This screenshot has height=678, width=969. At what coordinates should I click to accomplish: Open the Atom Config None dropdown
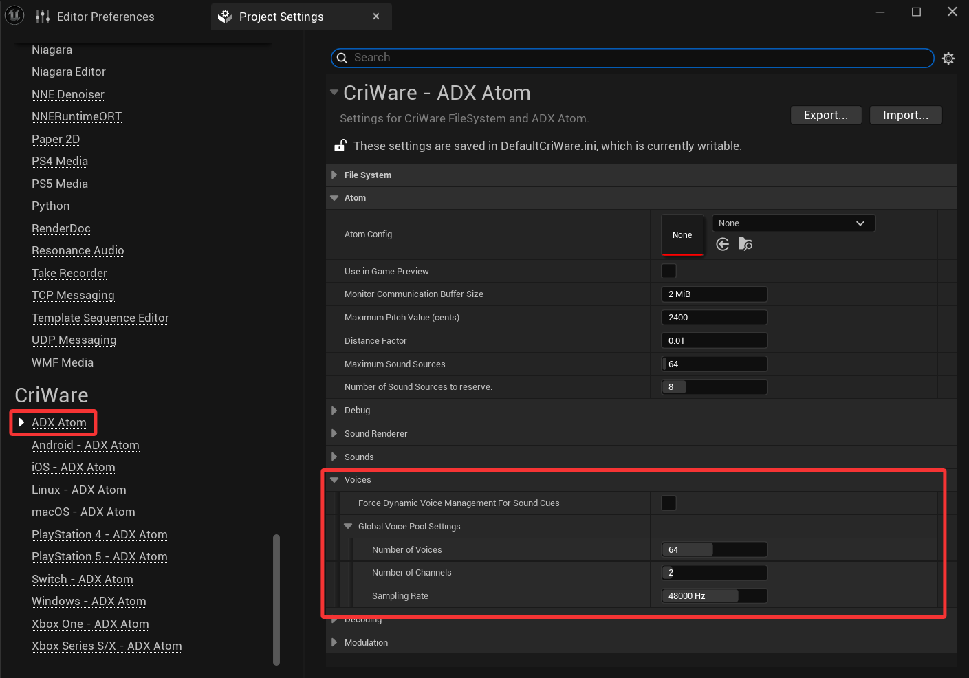tap(794, 223)
